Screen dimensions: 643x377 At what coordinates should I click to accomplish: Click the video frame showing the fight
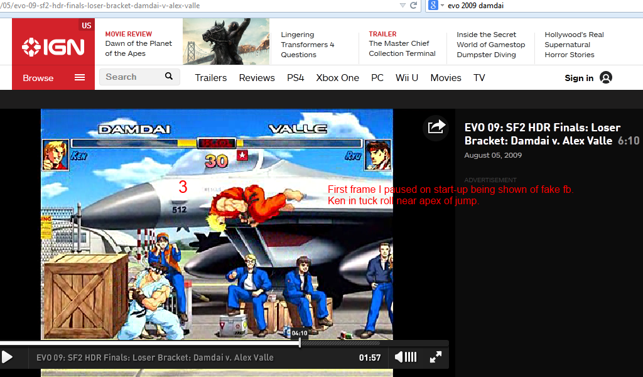(217, 224)
